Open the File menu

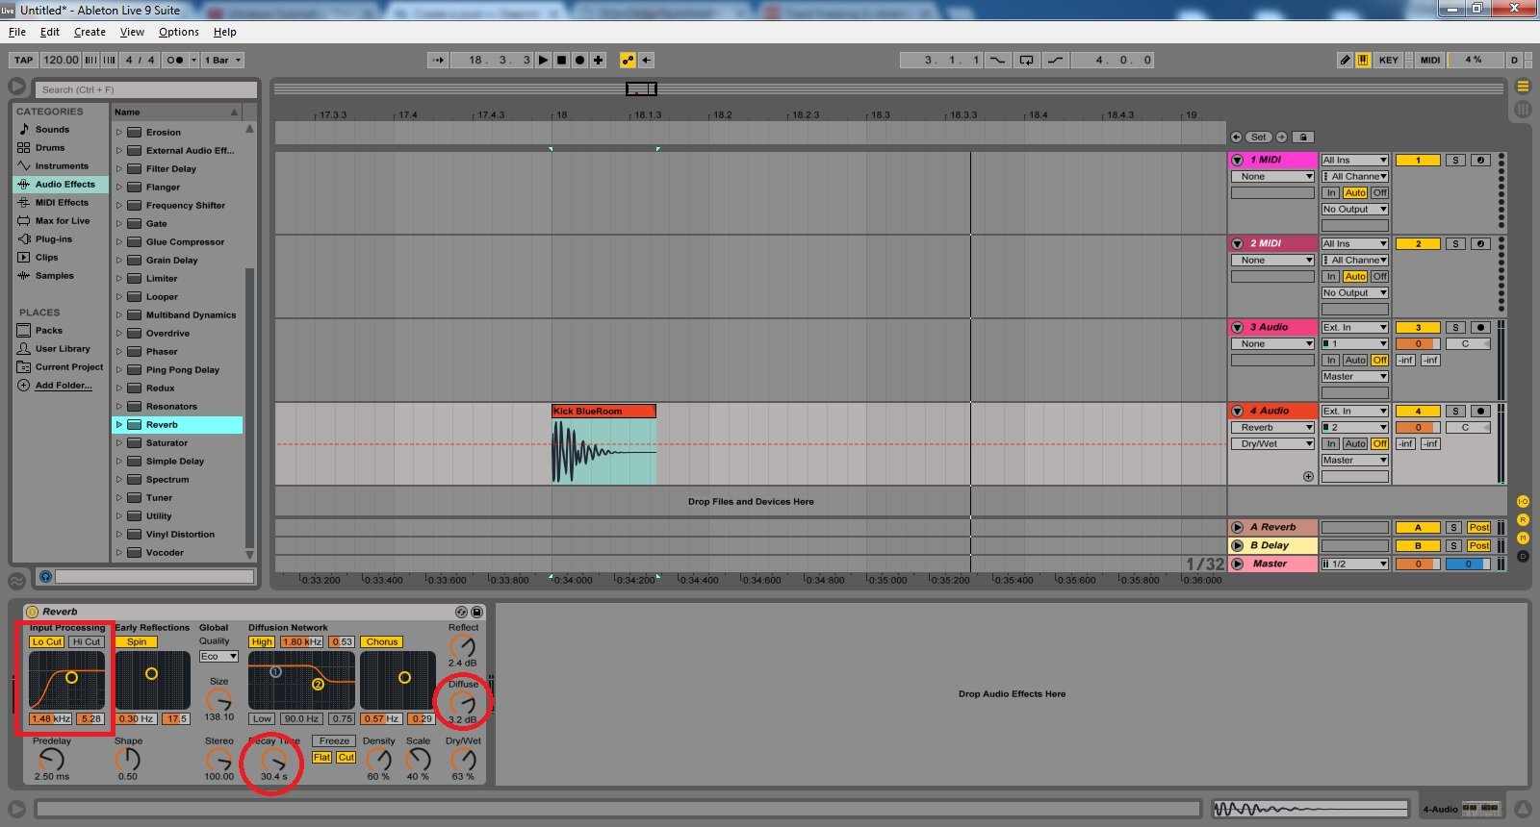(x=17, y=32)
